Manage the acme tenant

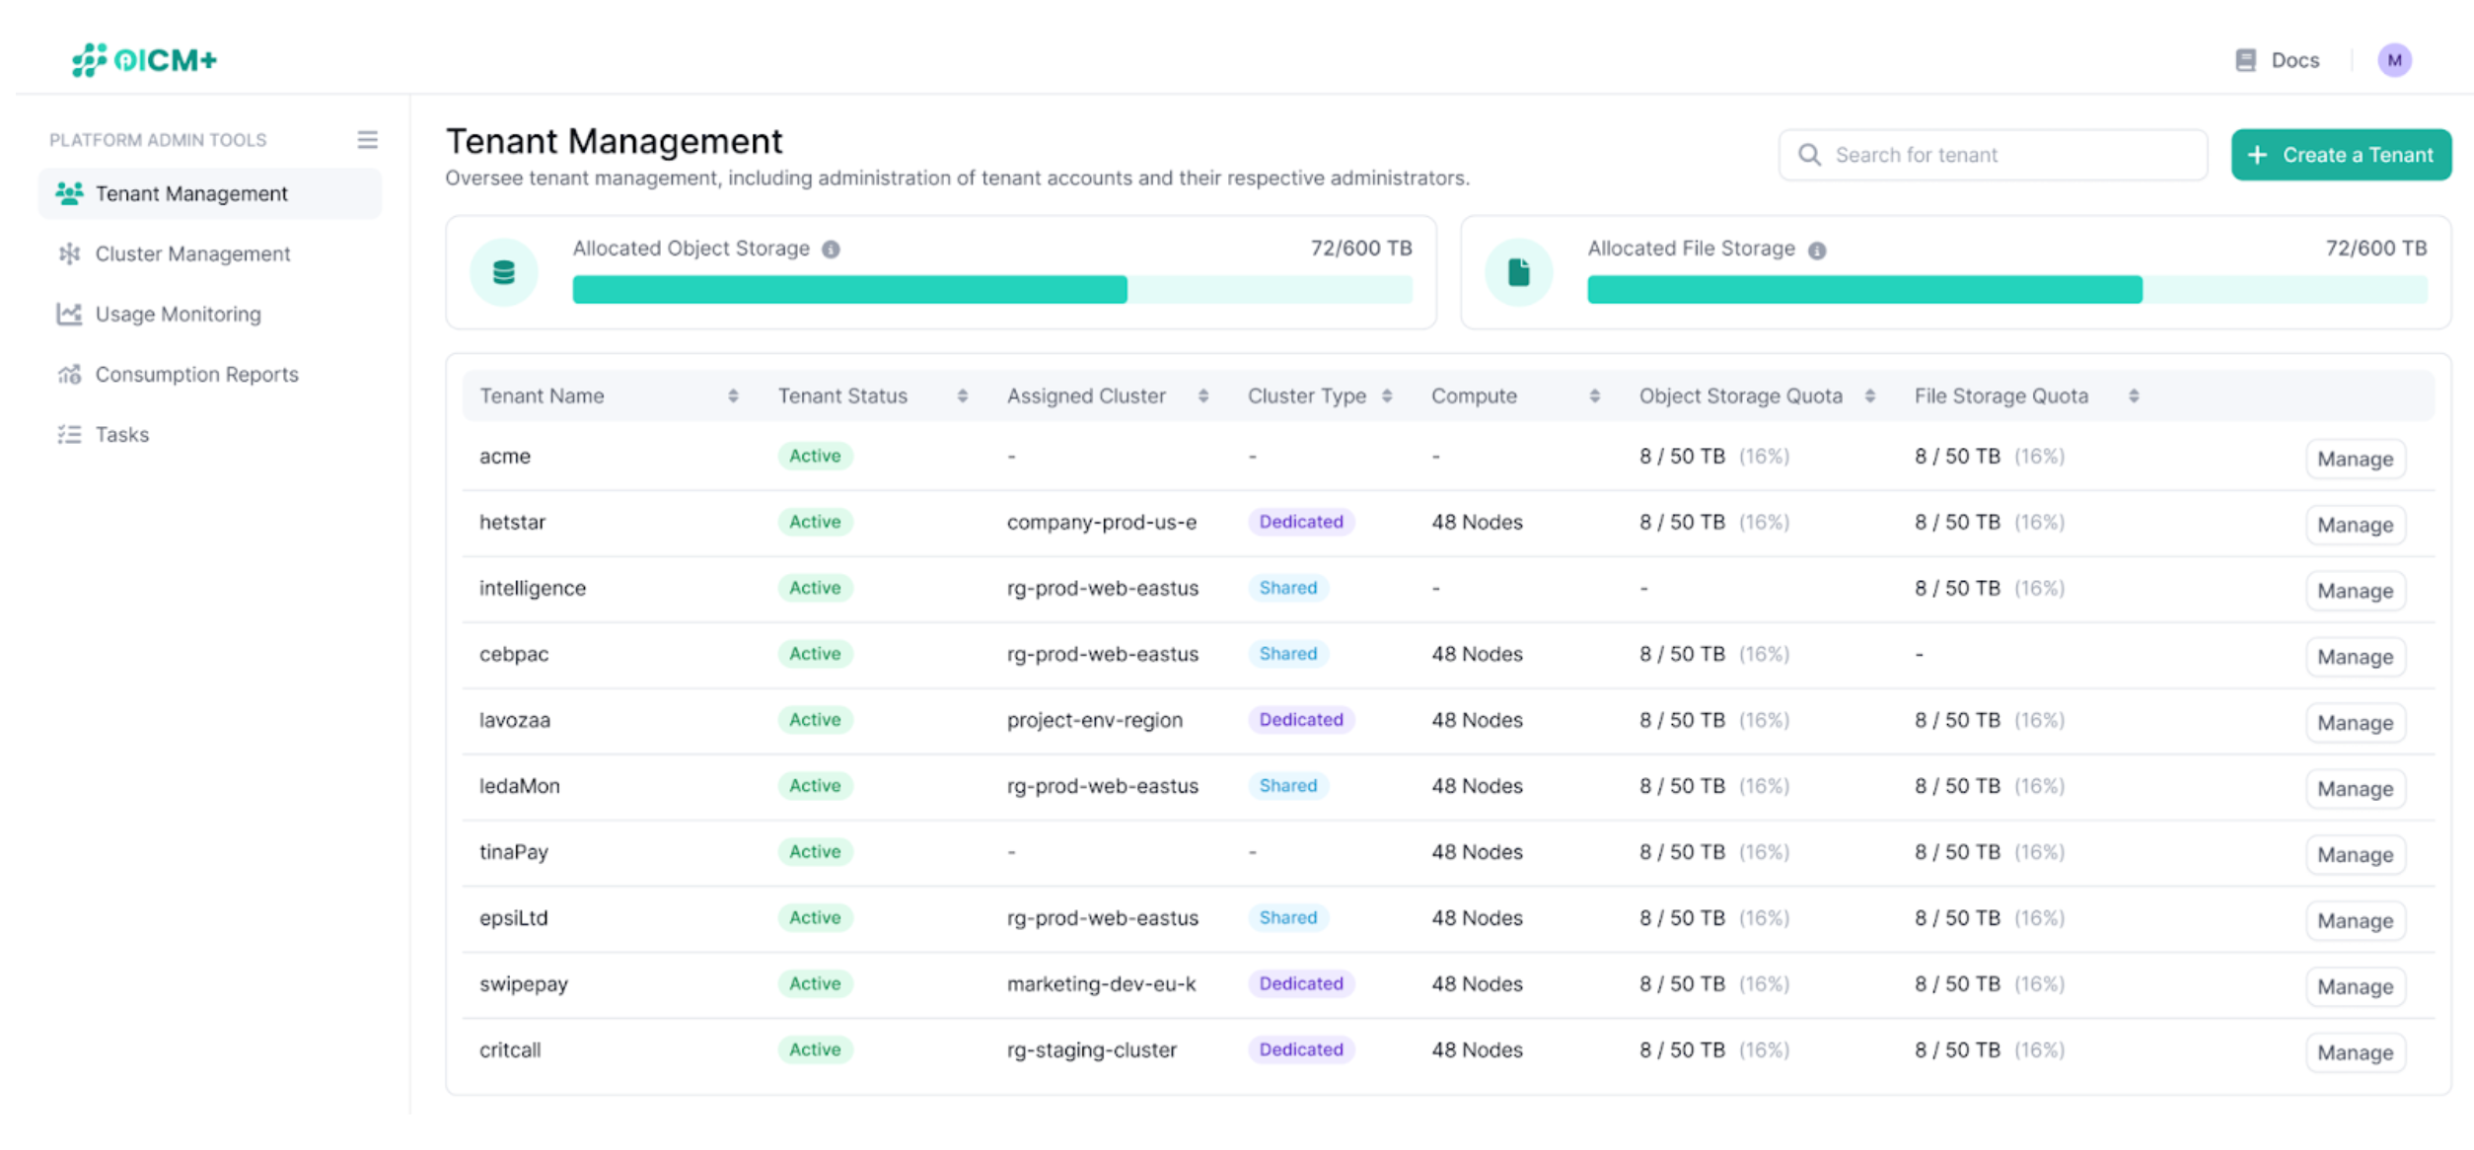tap(2355, 459)
